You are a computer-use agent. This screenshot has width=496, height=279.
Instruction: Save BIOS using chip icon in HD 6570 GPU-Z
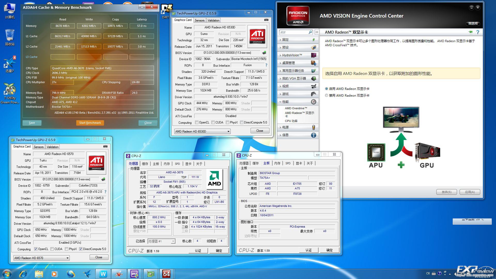[x=103, y=179]
